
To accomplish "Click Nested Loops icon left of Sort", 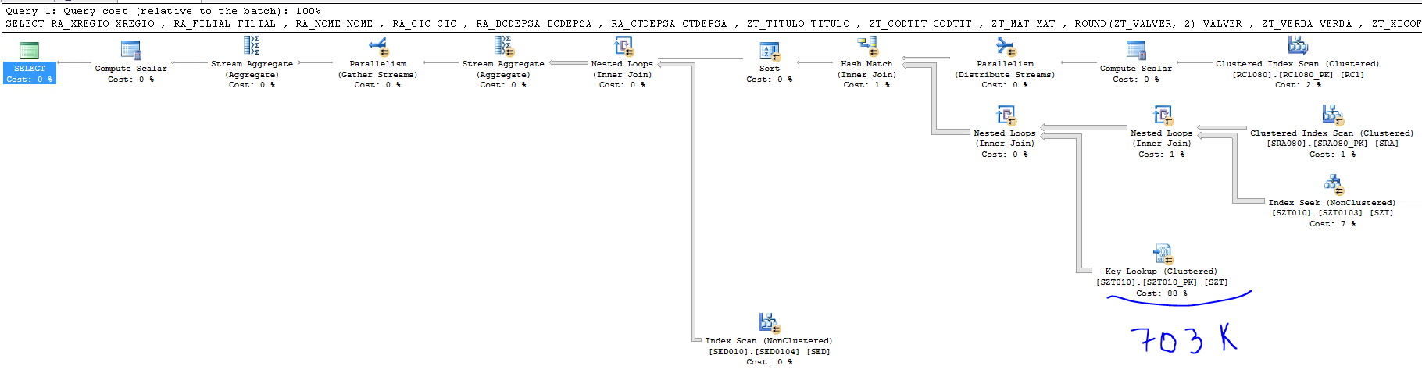I will tap(623, 47).
